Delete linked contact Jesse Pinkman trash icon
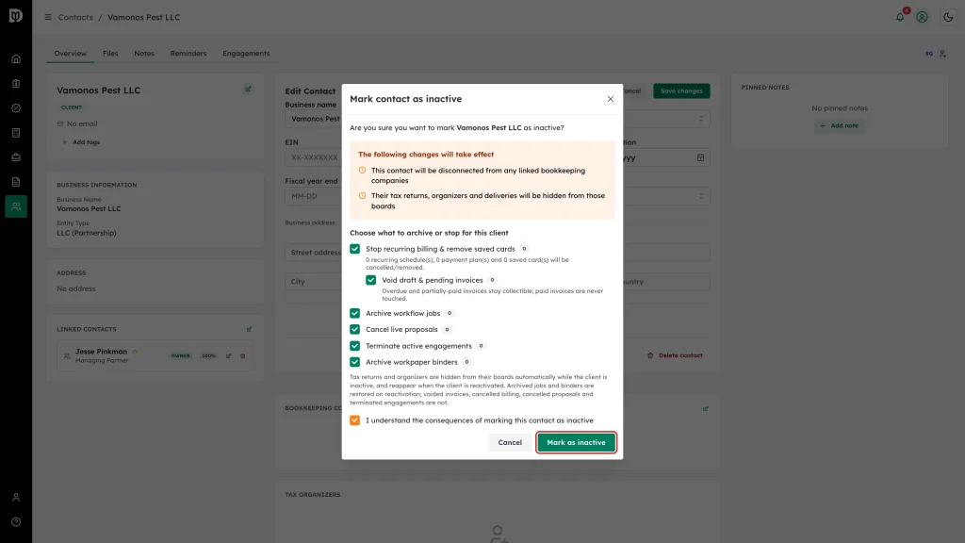Screen dimensions: 965x543 pyautogui.click(x=242, y=355)
